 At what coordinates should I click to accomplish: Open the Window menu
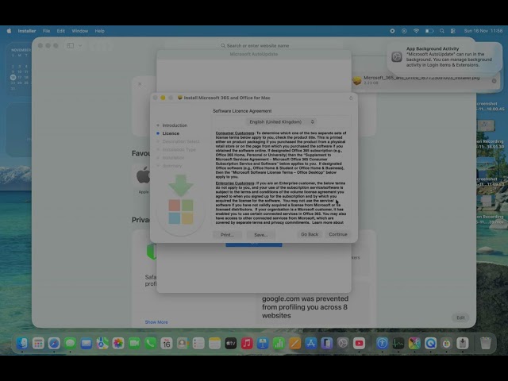80,31
